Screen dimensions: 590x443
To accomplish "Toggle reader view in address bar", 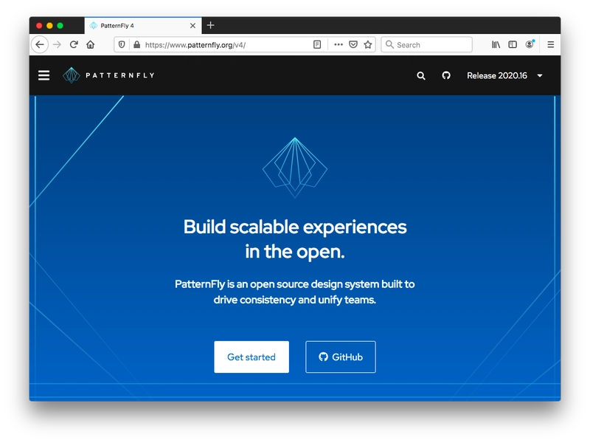I will [x=317, y=45].
